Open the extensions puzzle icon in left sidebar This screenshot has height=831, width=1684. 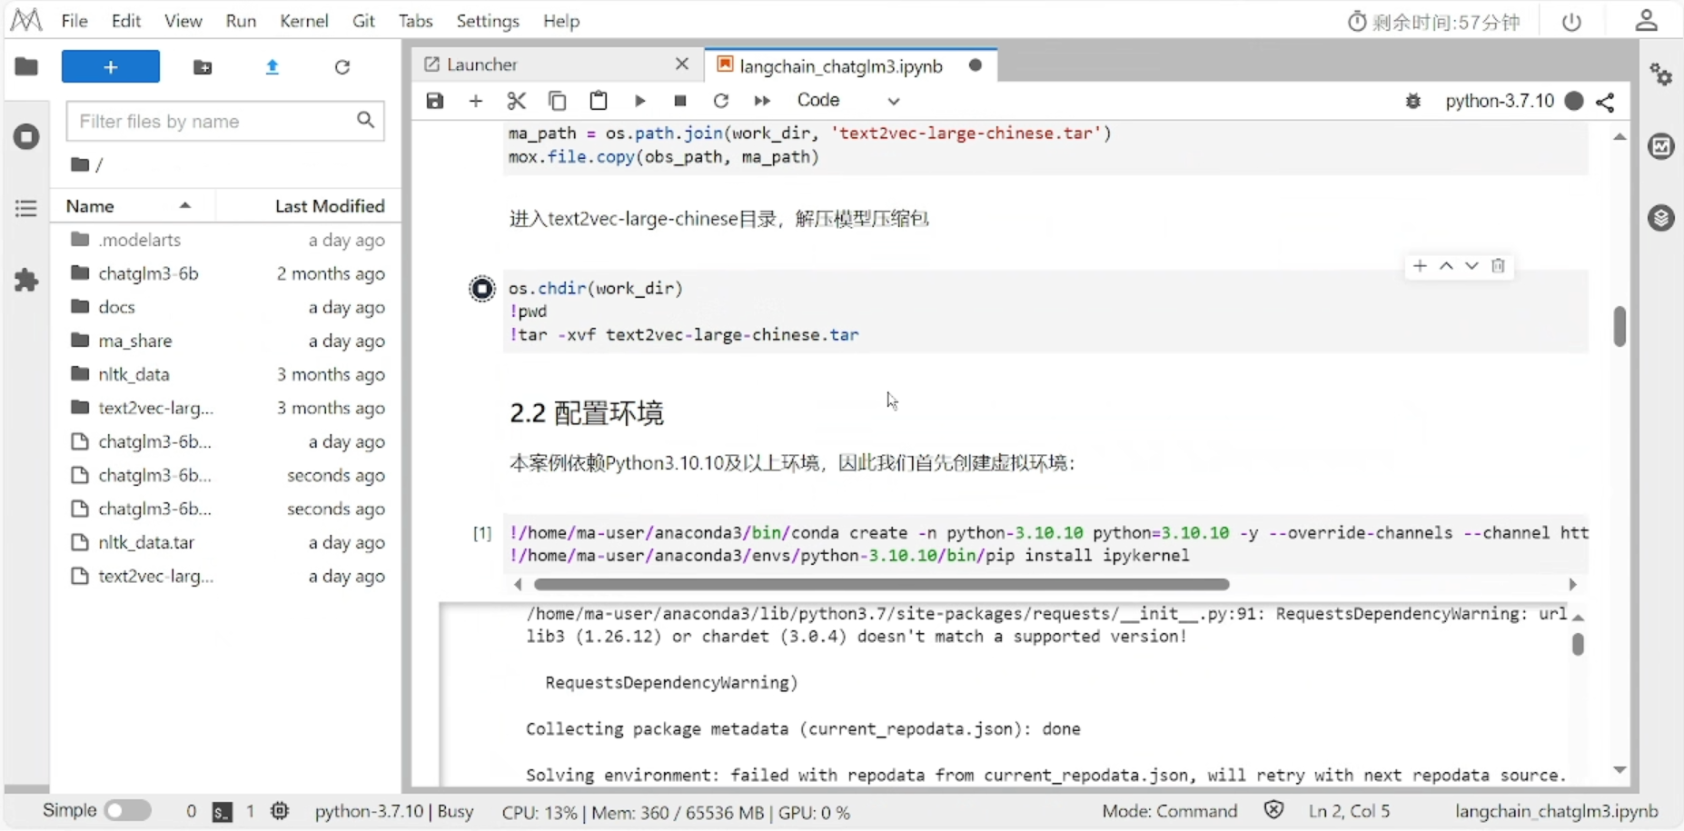click(25, 281)
